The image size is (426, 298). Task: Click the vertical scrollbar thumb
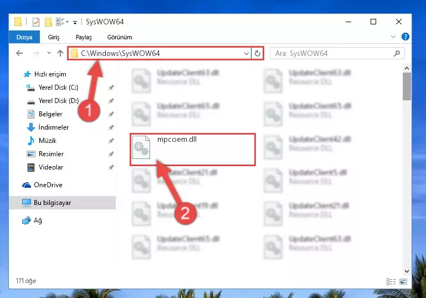pyautogui.click(x=407, y=86)
